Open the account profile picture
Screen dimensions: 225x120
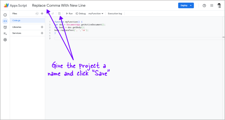219,6
